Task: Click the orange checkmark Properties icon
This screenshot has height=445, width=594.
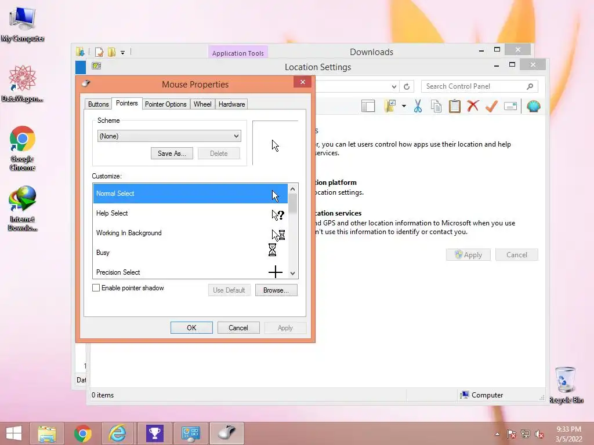Action: (491, 107)
